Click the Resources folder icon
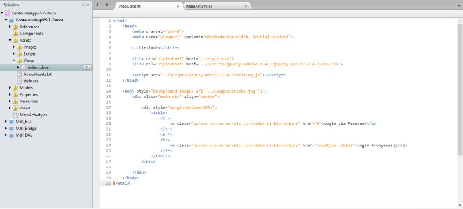Viewport: 463px width, 209px height. 16,101
